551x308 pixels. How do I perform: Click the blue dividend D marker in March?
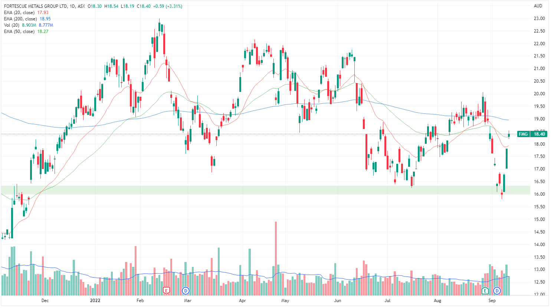tap(186, 291)
